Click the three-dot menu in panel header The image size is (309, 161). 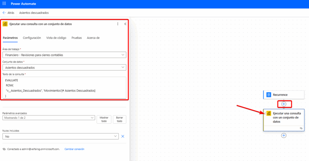(x=118, y=24)
